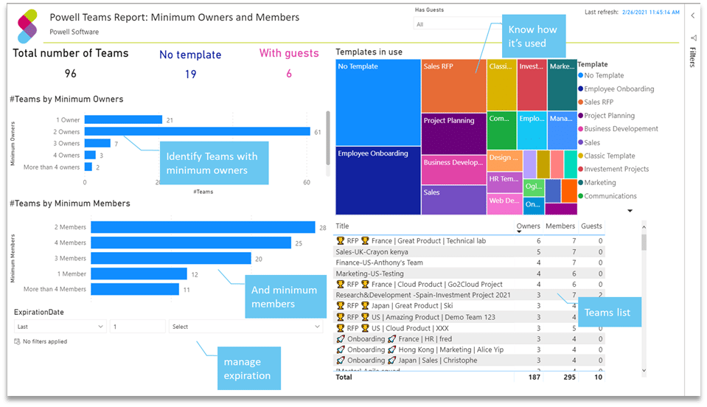Click the trophy icon on RFP Japan row
Viewport: 707px width, 407px height.
[341, 306]
